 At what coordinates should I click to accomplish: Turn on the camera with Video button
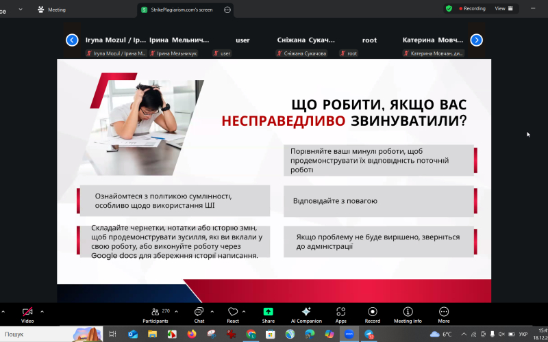[x=27, y=313]
